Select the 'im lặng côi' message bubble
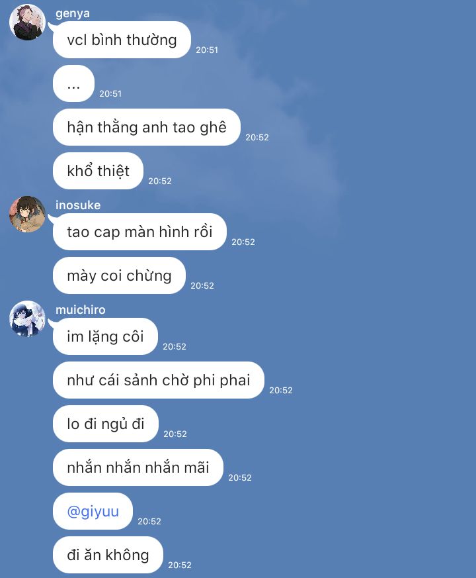 coord(105,336)
